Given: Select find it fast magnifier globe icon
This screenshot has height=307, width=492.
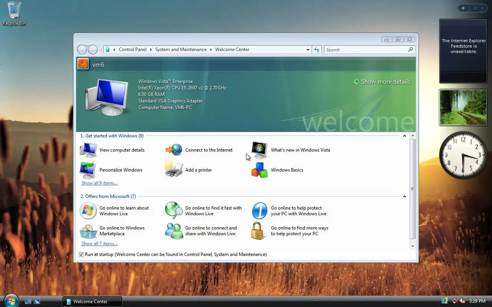Looking at the screenshot, I should point(174,211).
